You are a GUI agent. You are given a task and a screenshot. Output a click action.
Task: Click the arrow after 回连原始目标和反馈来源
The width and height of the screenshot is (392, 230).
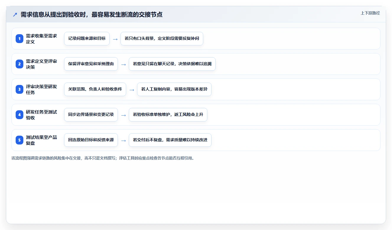[x=123, y=140]
